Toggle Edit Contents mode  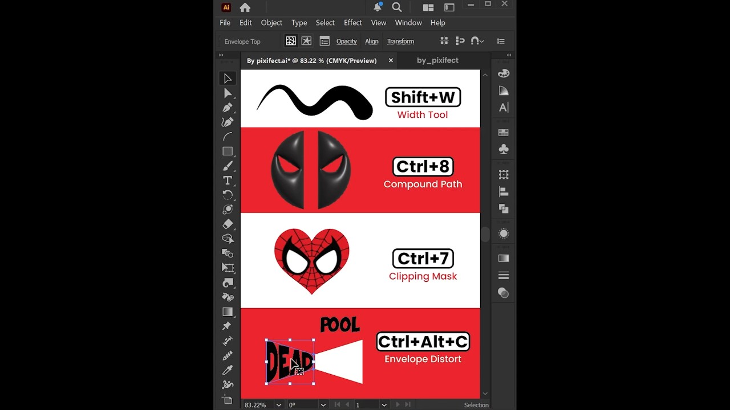307,41
